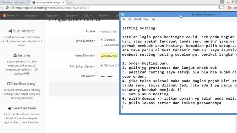
Task: Select the Subdomain radio button
Action: click(101, 45)
